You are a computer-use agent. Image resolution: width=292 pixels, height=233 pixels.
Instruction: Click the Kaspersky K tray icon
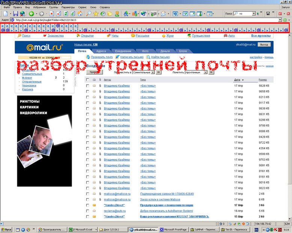click(x=275, y=230)
